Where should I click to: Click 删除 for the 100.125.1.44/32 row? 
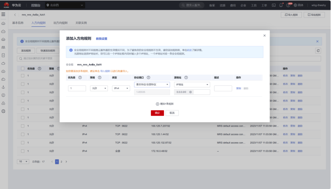(x=300, y=134)
